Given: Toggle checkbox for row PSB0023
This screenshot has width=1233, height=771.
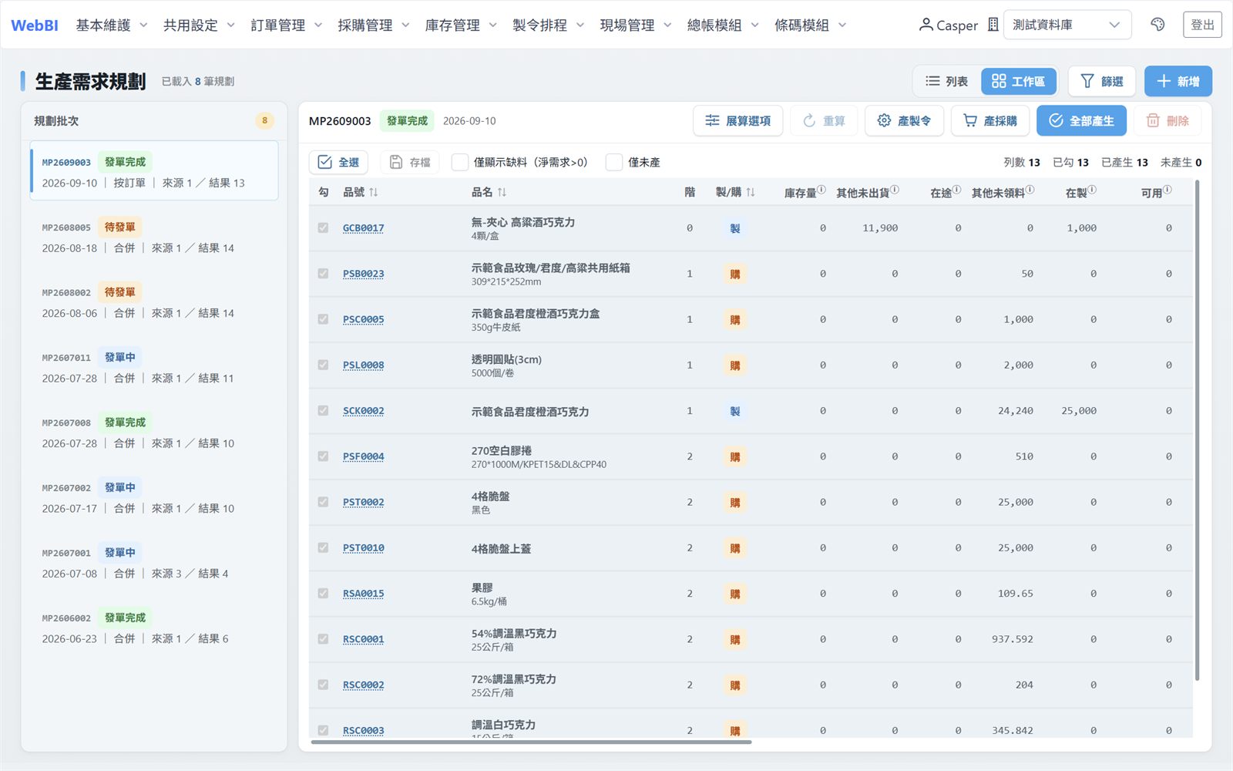Looking at the screenshot, I should click(x=323, y=273).
